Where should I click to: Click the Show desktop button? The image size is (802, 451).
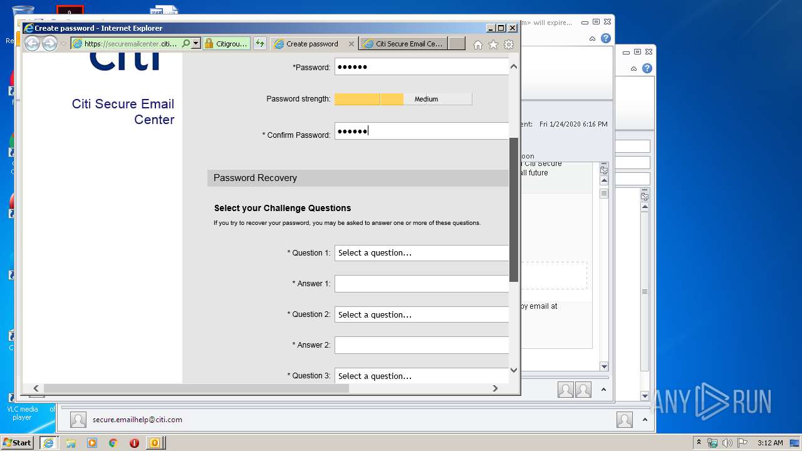point(796,443)
